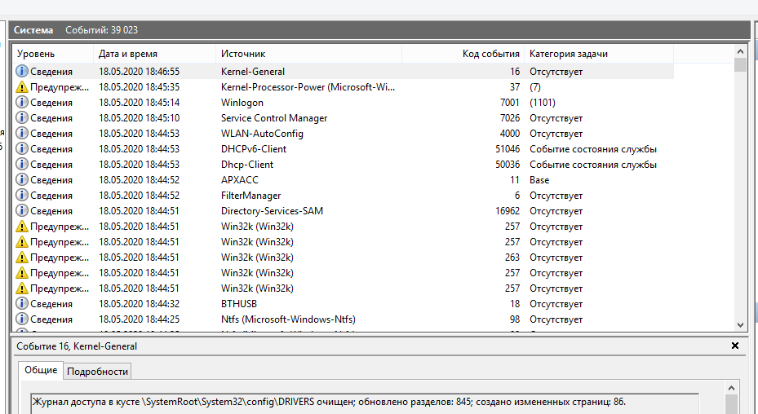The width and height of the screenshot is (758, 414).
Task: Select info icon of Directory-Services-SAM event
Action: 22,211
